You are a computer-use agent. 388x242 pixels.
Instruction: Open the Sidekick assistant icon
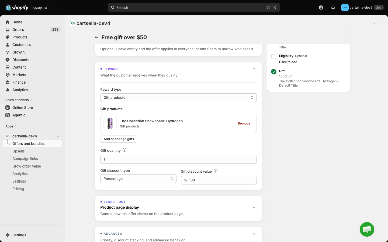click(x=321, y=8)
